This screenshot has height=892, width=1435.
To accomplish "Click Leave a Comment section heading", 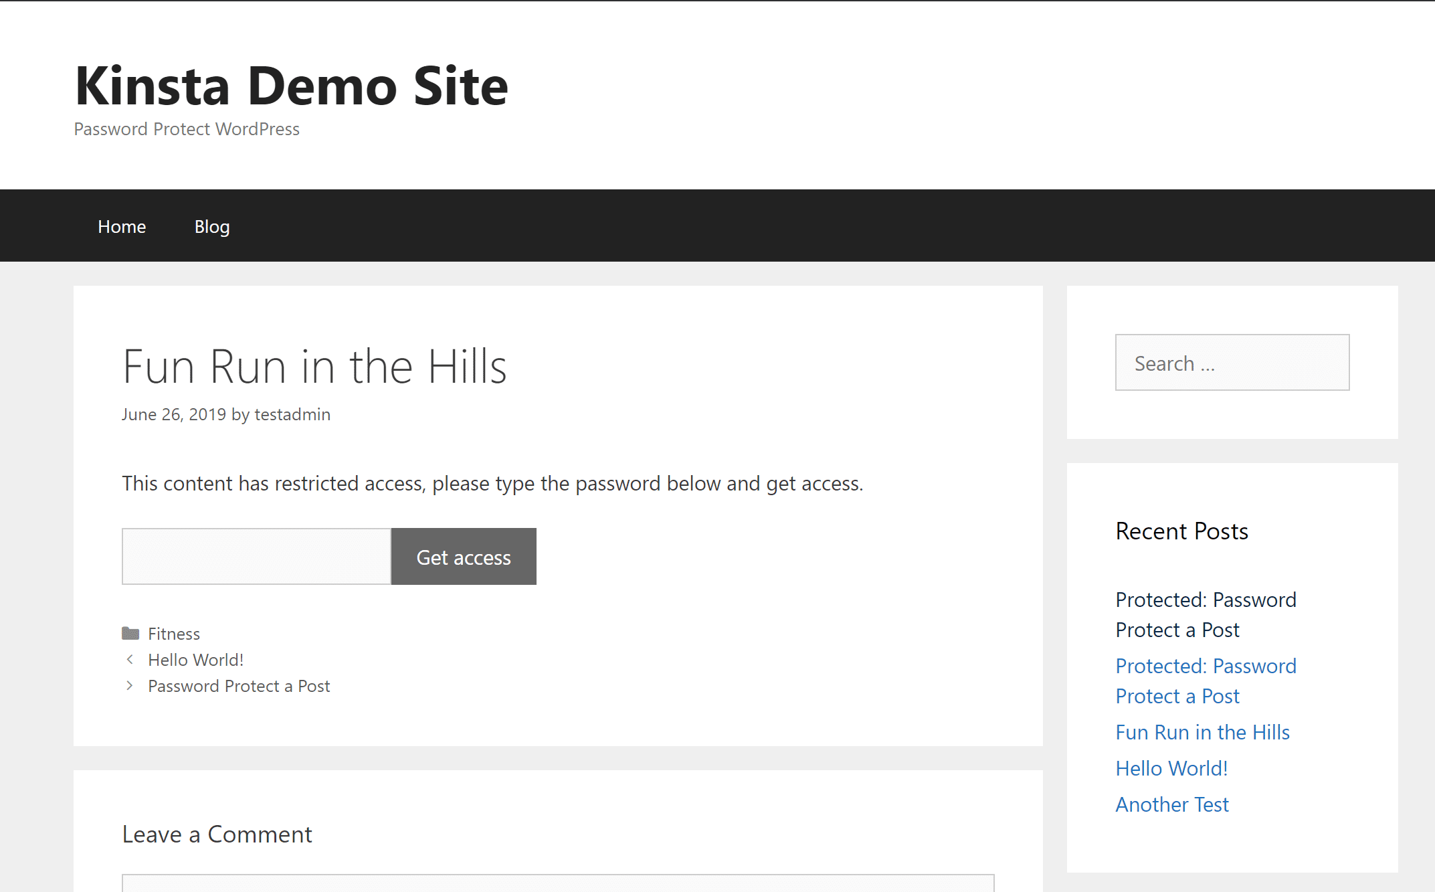I will pos(217,833).
